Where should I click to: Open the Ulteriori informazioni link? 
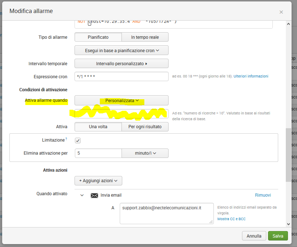[x=251, y=76]
